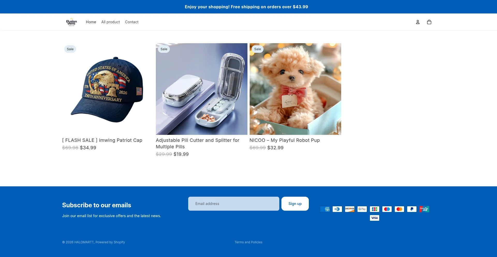Open the All product menu item
This screenshot has height=257, width=497.
tap(111, 22)
